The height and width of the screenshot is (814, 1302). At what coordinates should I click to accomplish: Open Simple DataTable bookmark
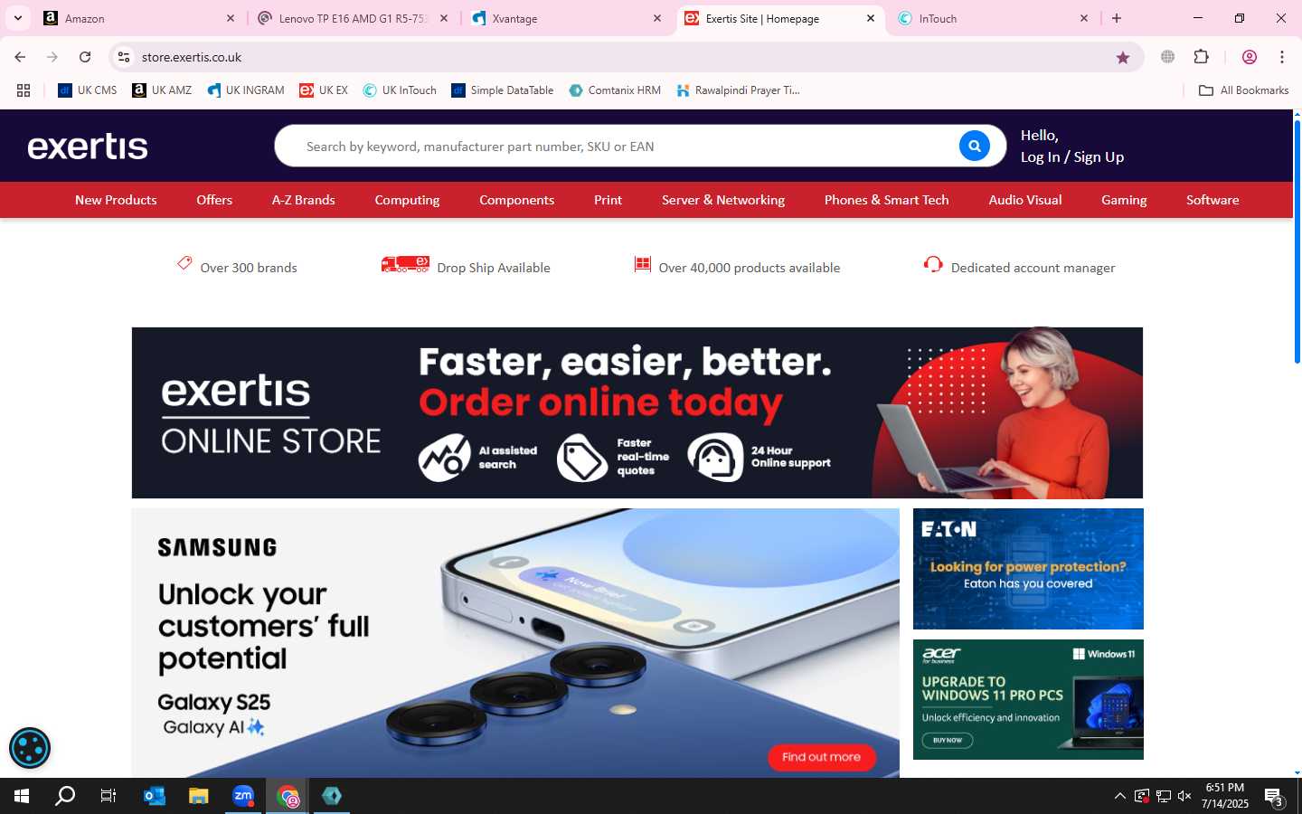coord(503,90)
